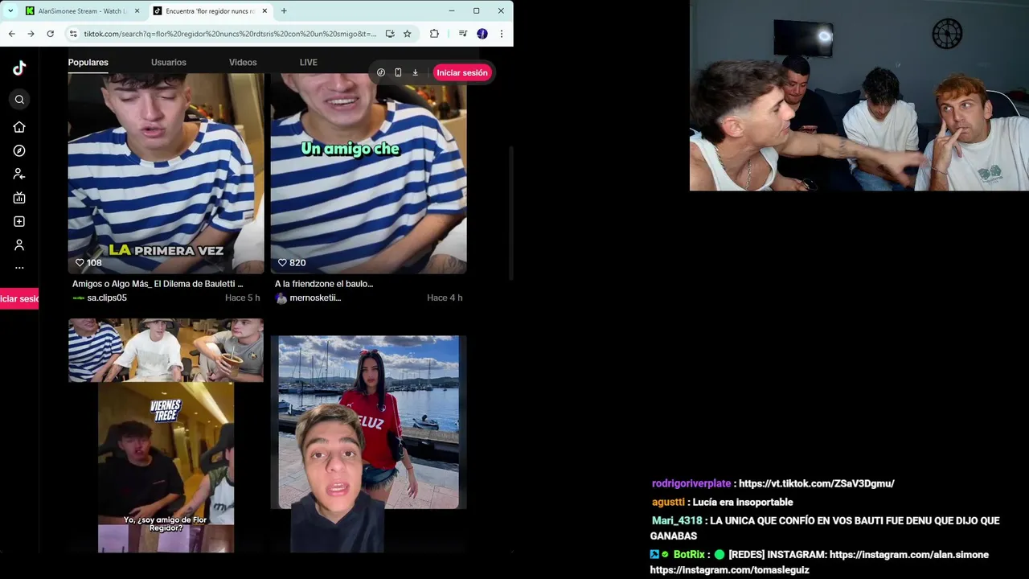Screen dimensions: 1029x579
Task: Click the download icon beside Iniciar sesión
Action: click(415, 72)
